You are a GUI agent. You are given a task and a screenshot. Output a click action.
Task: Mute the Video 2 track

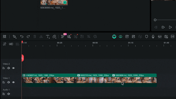tap(9, 68)
